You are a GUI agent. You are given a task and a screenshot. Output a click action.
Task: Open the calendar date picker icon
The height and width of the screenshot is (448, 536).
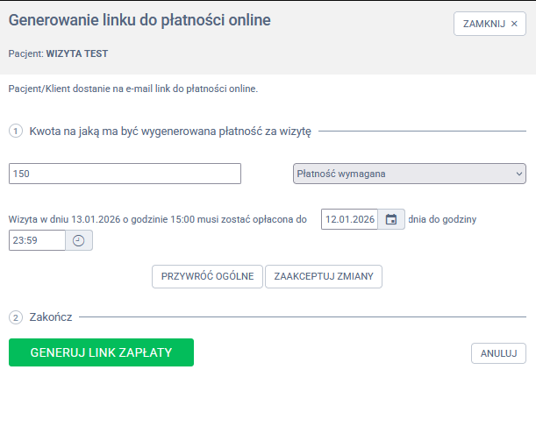tap(391, 219)
